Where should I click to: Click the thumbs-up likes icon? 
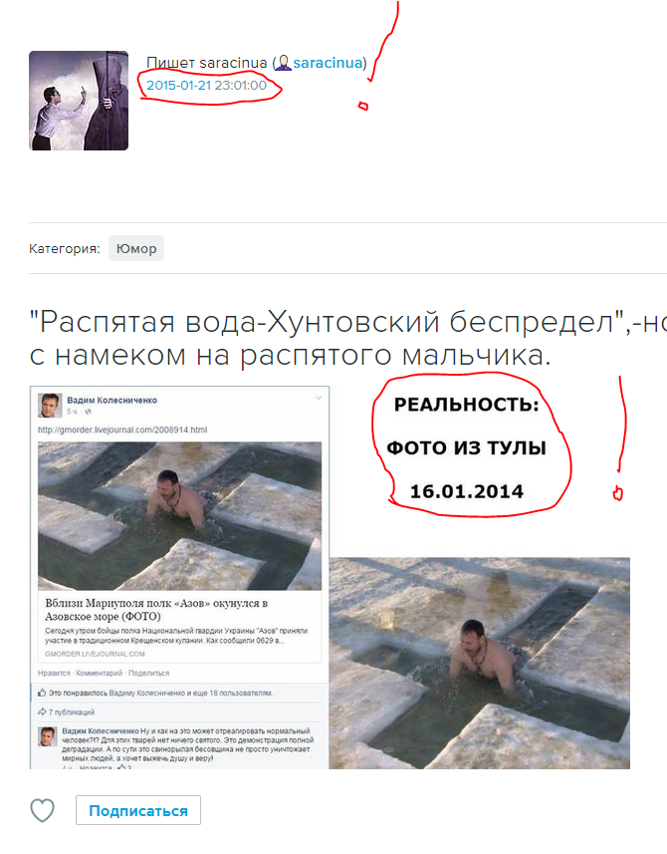click(42, 693)
